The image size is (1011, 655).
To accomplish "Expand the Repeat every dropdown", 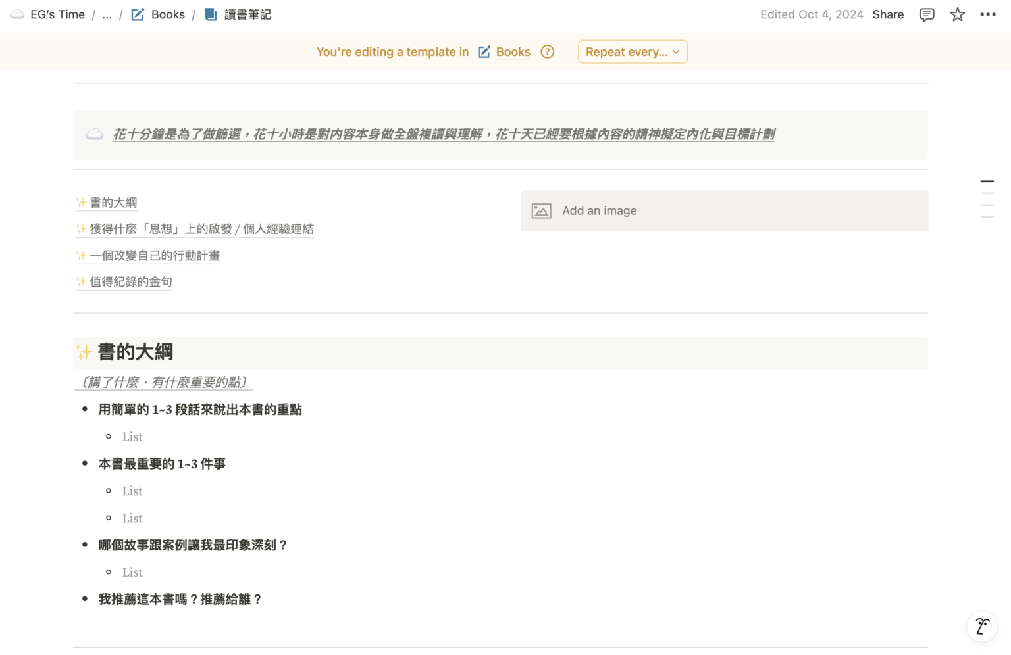I will (x=632, y=52).
